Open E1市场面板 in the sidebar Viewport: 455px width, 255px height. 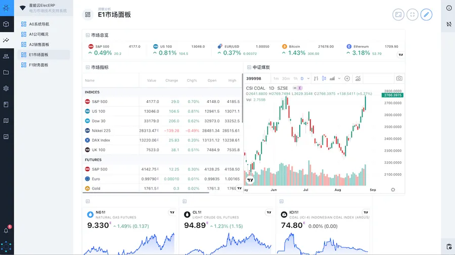coord(43,54)
